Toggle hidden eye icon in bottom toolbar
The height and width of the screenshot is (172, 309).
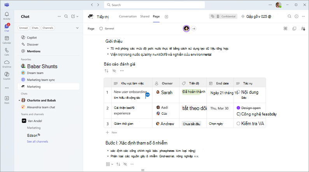[x=125, y=164]
